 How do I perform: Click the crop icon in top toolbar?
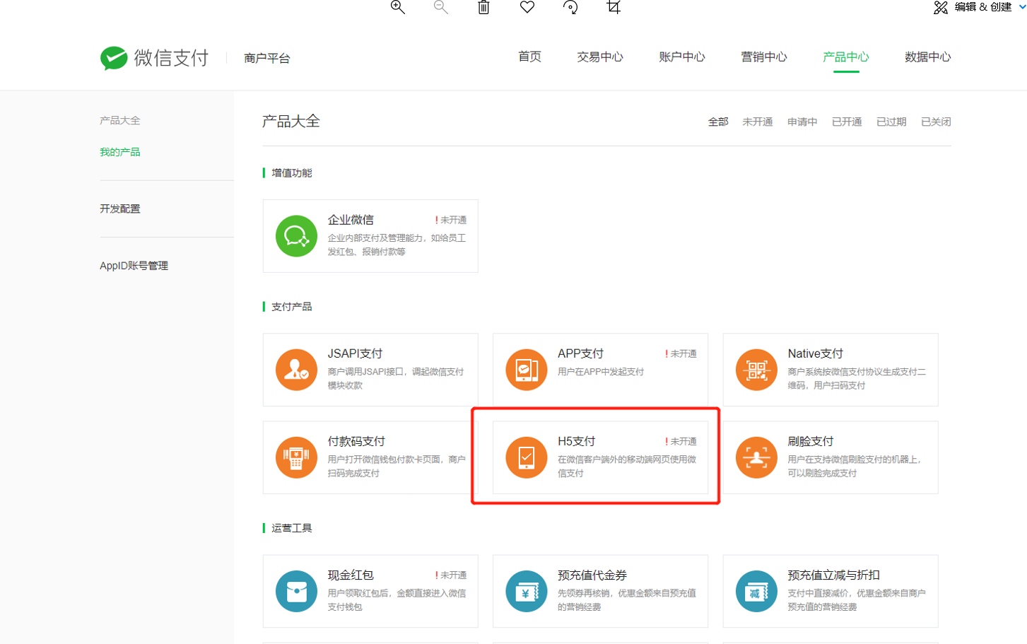tap(614, 7)
